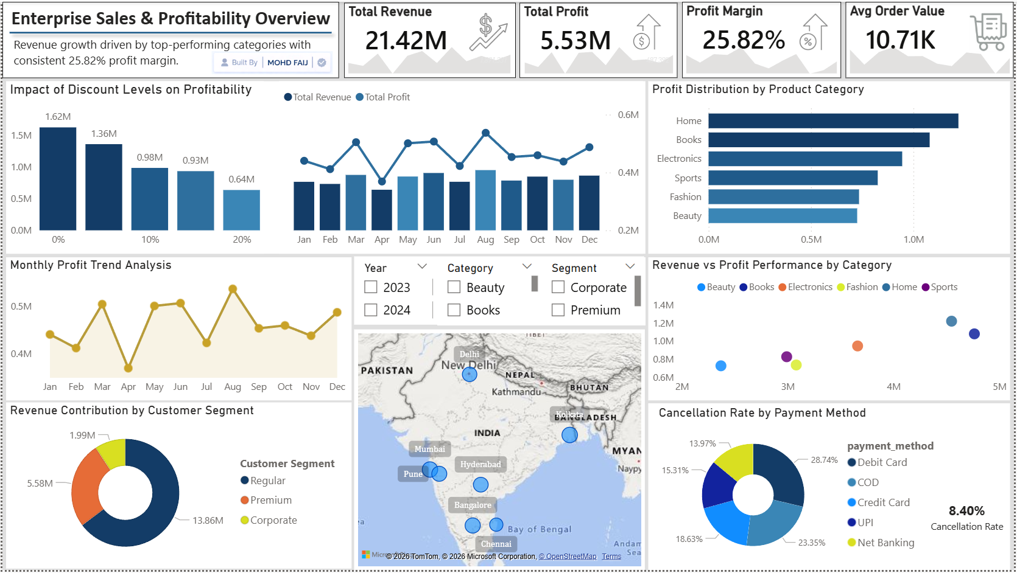Viewport: 1017px width, 573px height.
Task: Click the Regular segment legend swatch
Action: [x=245, y=481]
